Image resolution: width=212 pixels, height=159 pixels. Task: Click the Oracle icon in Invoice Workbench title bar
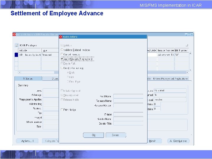(x=14, y=34)
